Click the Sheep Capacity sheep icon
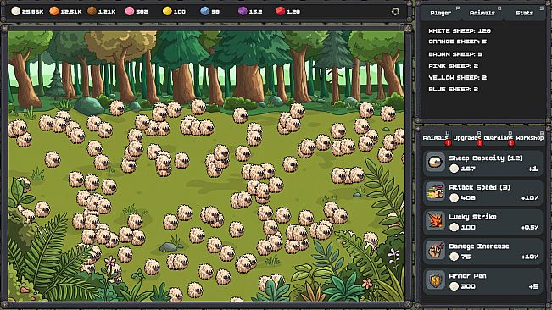This screenshot has height=310, width=552. click(436, 163)
